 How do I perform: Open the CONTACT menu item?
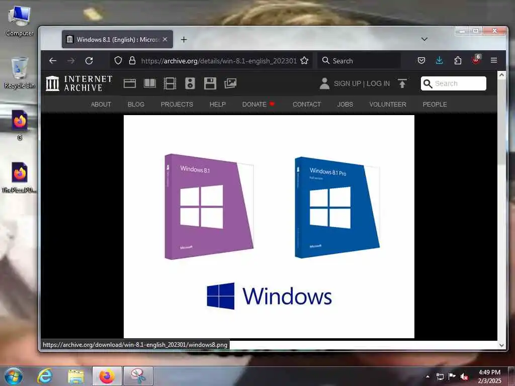point(306,105)
